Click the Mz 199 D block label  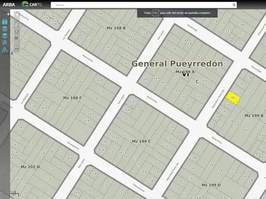click(211, 185)
